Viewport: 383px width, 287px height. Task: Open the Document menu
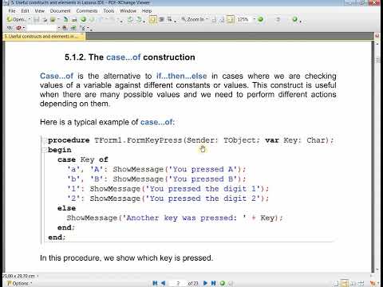pos(61,11)
